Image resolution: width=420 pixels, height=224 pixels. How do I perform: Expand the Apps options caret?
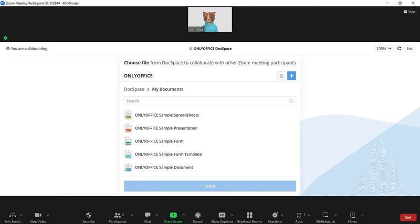[309, 215]
